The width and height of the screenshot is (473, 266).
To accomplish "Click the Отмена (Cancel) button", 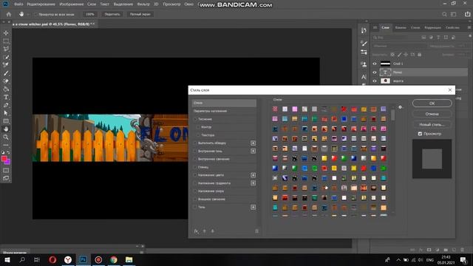I will 432,114.
